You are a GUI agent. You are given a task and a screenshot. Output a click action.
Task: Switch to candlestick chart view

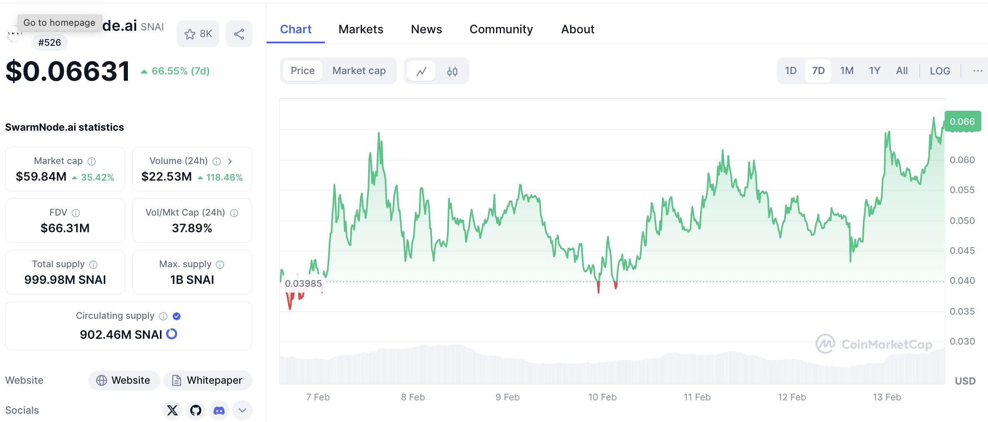pyautogui.click(x=452, y=71)
